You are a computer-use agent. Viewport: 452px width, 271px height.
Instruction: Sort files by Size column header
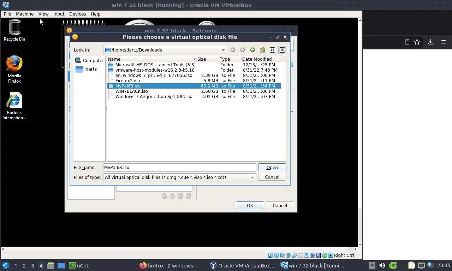[208, 59]
